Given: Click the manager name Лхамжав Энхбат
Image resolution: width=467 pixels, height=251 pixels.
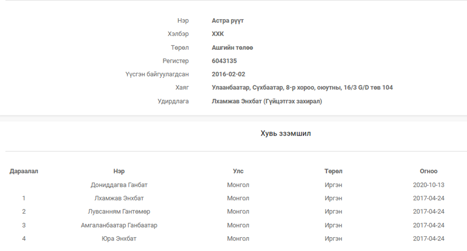Looking at the screenshot, I should (236, 101).
